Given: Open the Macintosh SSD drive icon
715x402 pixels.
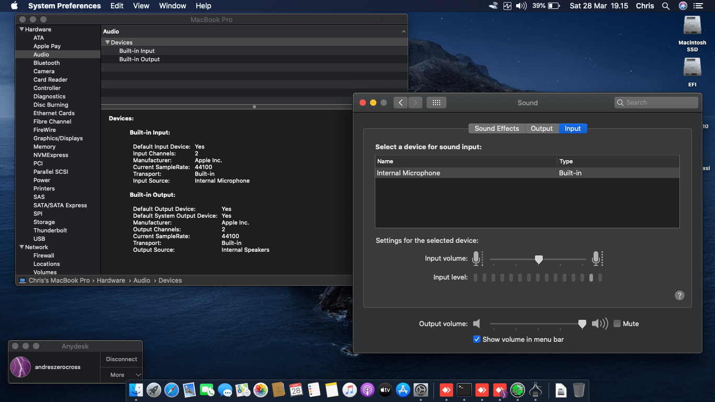Looking at the screenshot, I should click(692, 26).
